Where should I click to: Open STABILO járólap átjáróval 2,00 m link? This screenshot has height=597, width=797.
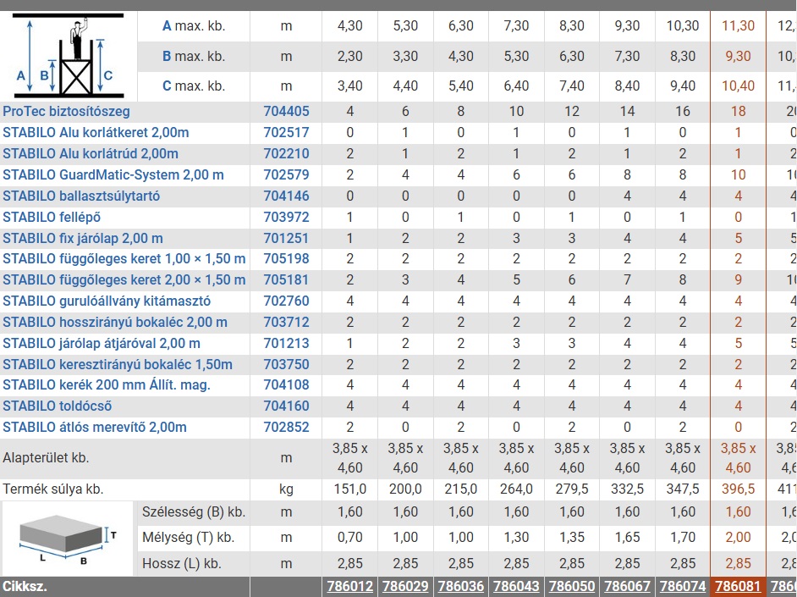point(102,343)
